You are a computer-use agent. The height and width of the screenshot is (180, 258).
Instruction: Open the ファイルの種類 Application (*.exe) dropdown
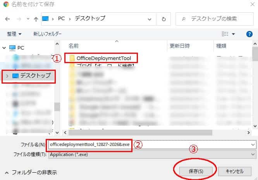(152, 154)
